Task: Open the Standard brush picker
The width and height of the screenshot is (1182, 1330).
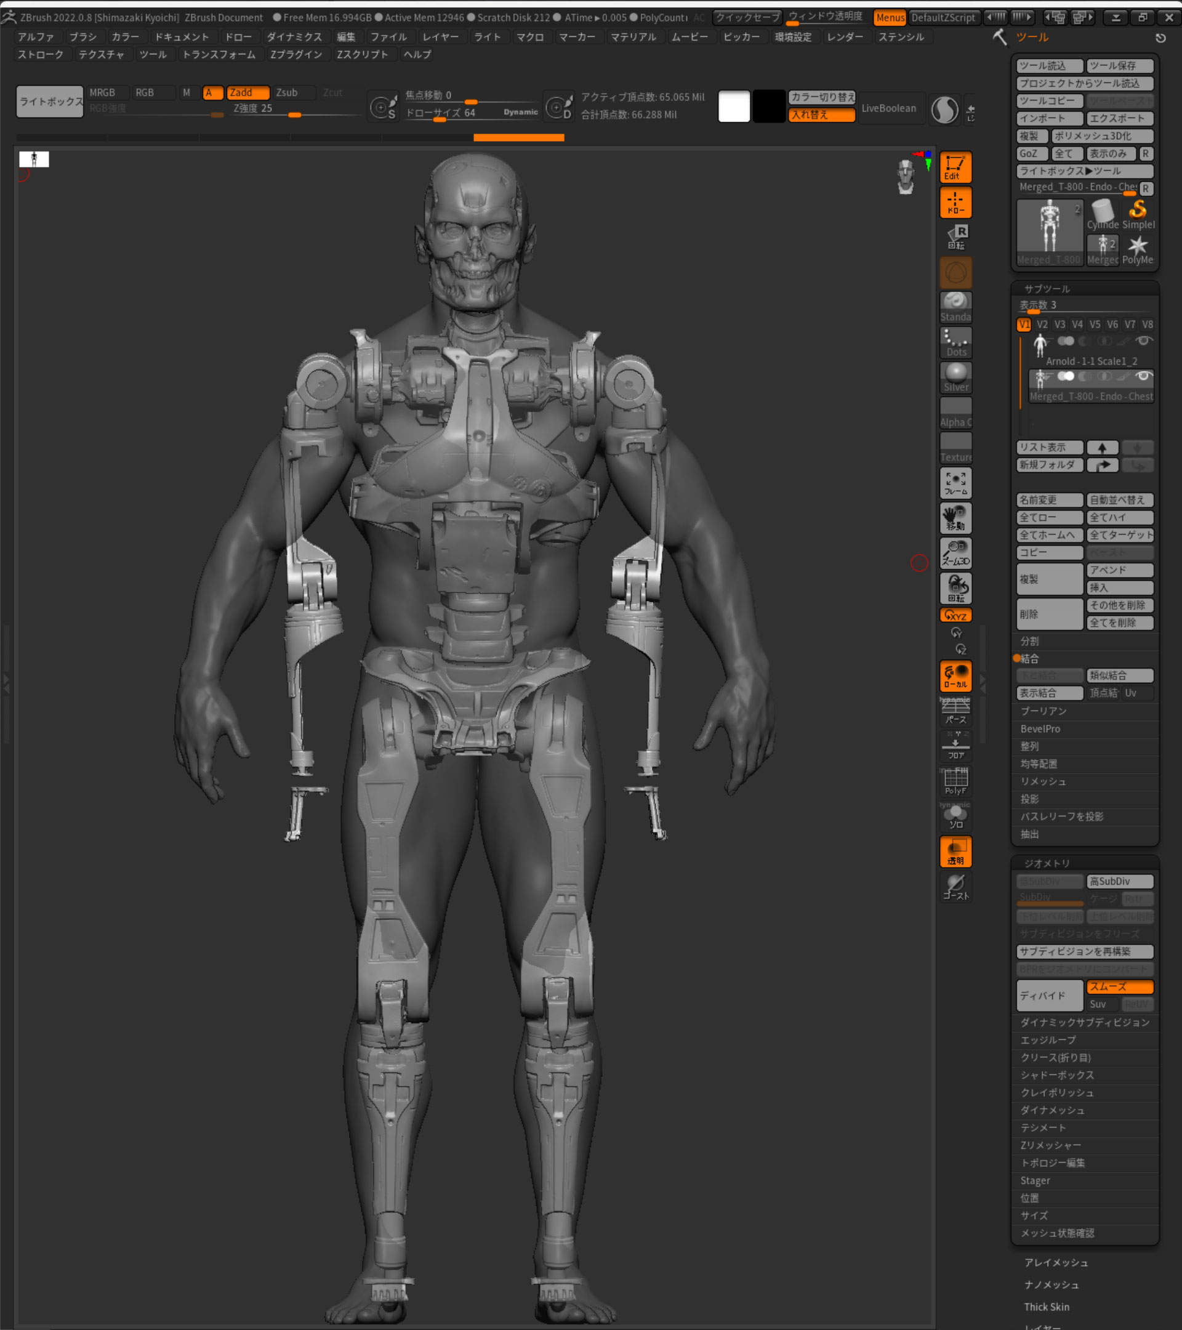Action: tap(955, 307)
